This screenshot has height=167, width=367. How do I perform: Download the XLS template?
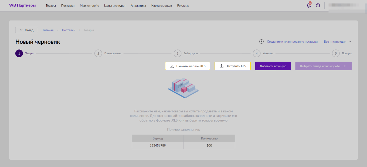coord(188,66)
